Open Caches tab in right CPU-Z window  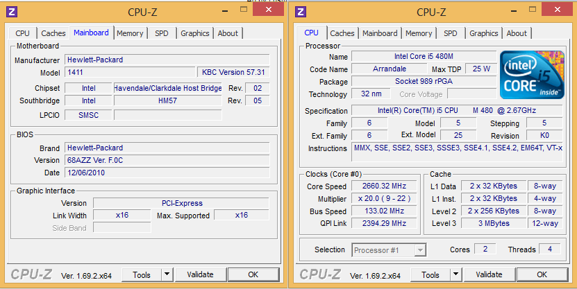[342, 33]
